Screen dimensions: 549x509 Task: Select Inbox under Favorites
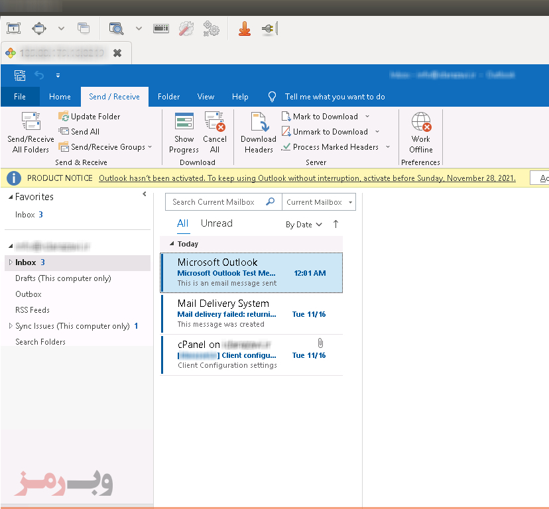29,215
